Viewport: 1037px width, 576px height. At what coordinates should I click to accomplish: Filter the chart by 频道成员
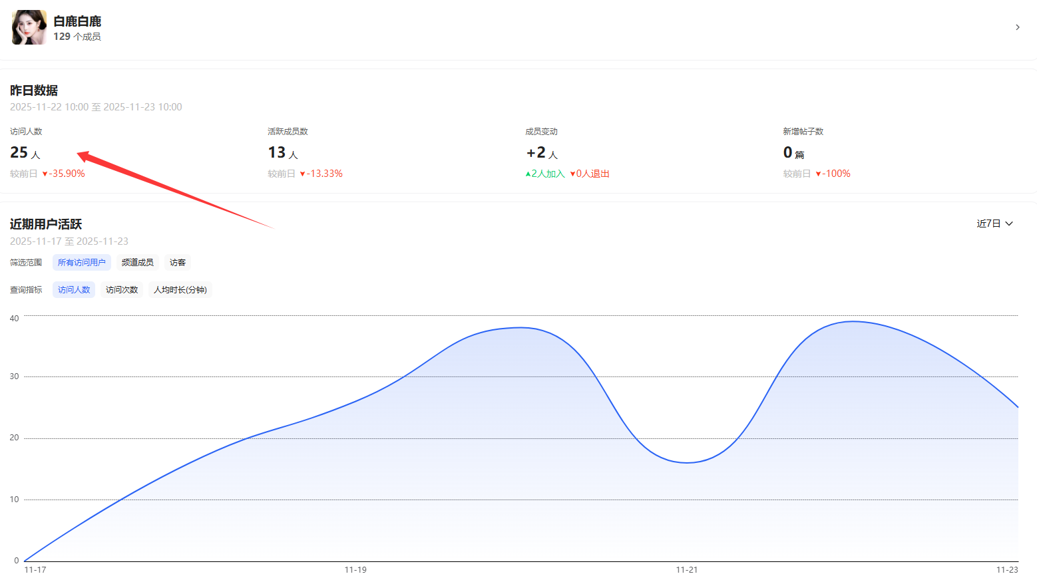(x=138, y=263)
